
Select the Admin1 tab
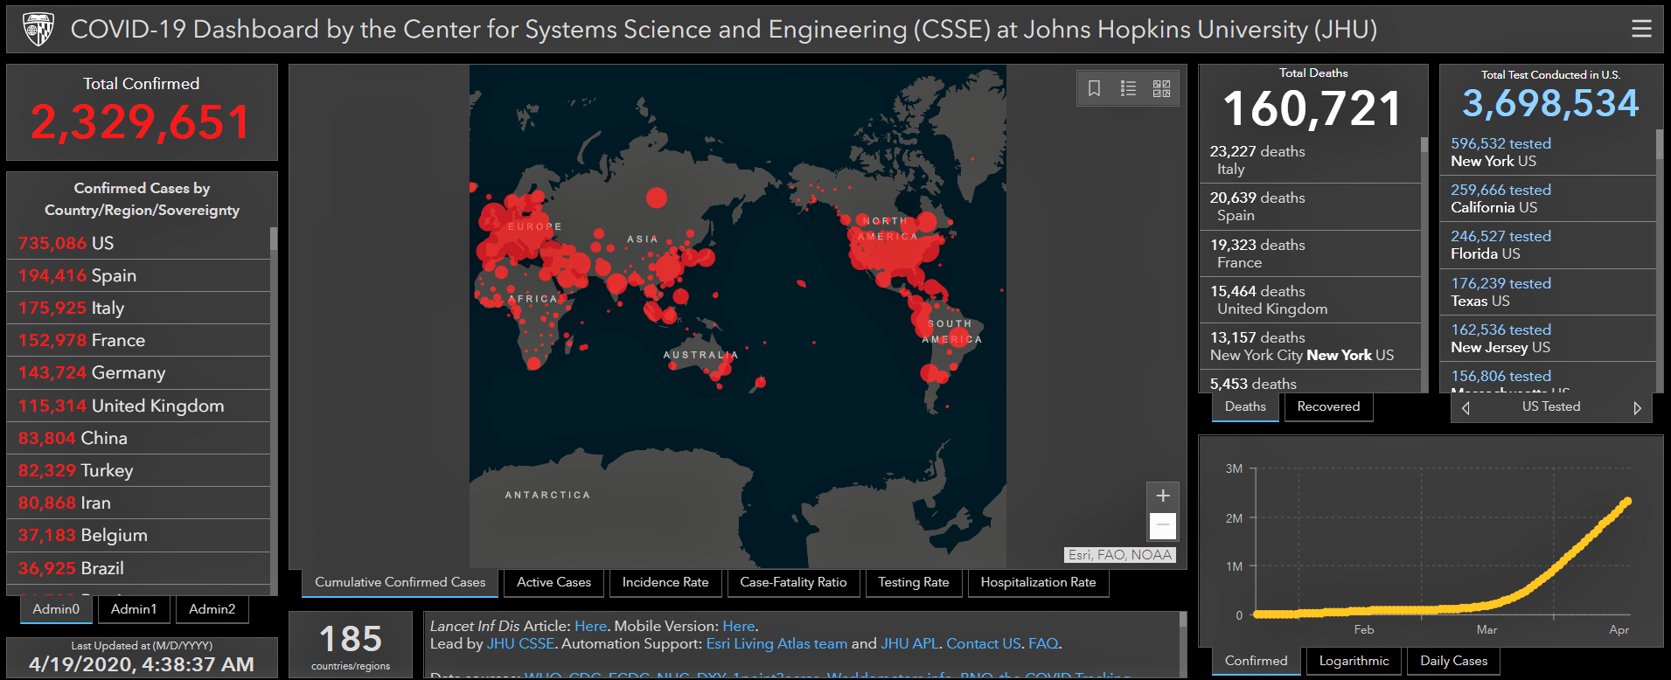pyautogui.click(x=134, y=609)
